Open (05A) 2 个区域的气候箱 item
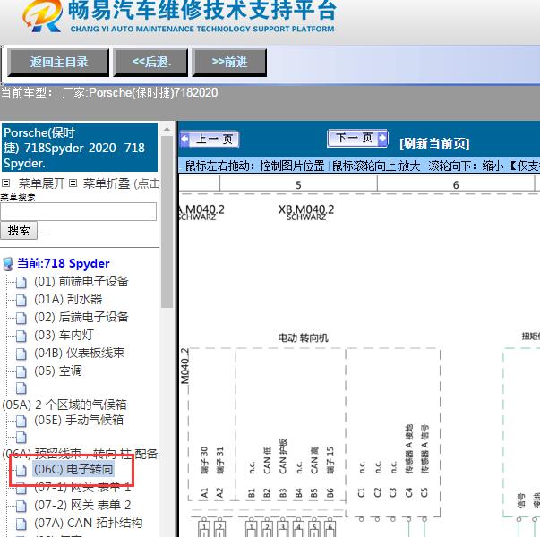 (64, 405)
